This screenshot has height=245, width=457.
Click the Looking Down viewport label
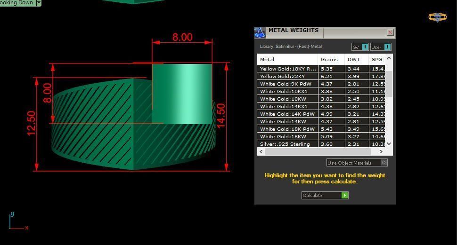coord(17,3)
